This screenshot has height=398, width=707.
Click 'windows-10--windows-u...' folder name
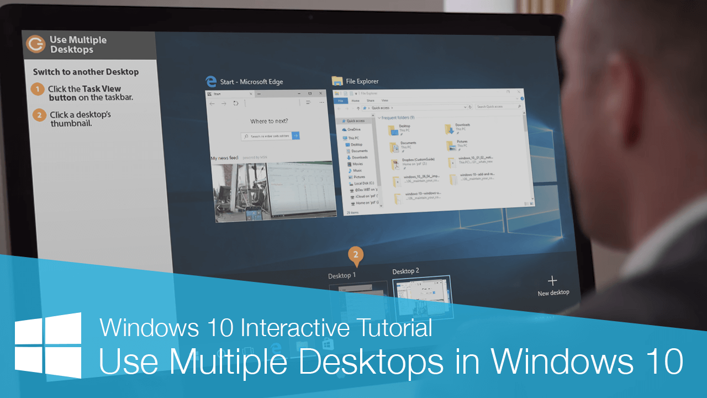(x=423, y=193)
